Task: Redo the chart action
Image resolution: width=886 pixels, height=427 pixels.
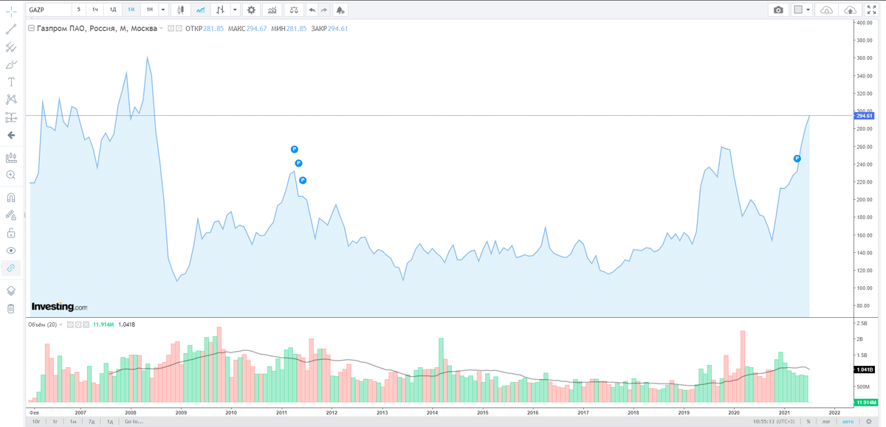Action: [324, 10]
